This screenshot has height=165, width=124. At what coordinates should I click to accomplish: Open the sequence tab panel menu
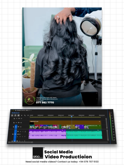tap(31, 110)
